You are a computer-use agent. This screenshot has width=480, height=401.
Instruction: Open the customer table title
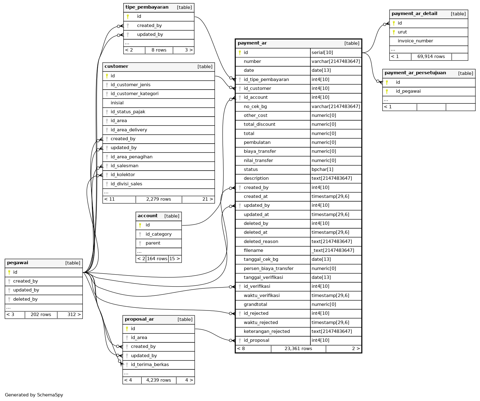click(x=117, y=67)
